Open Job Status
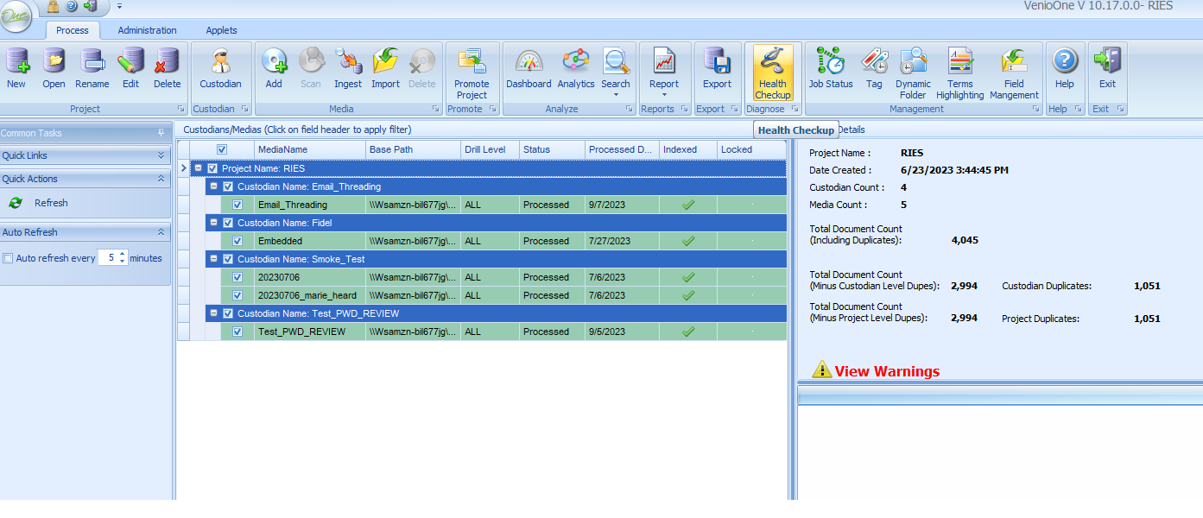1203x518 pixels. coord(831,68)
